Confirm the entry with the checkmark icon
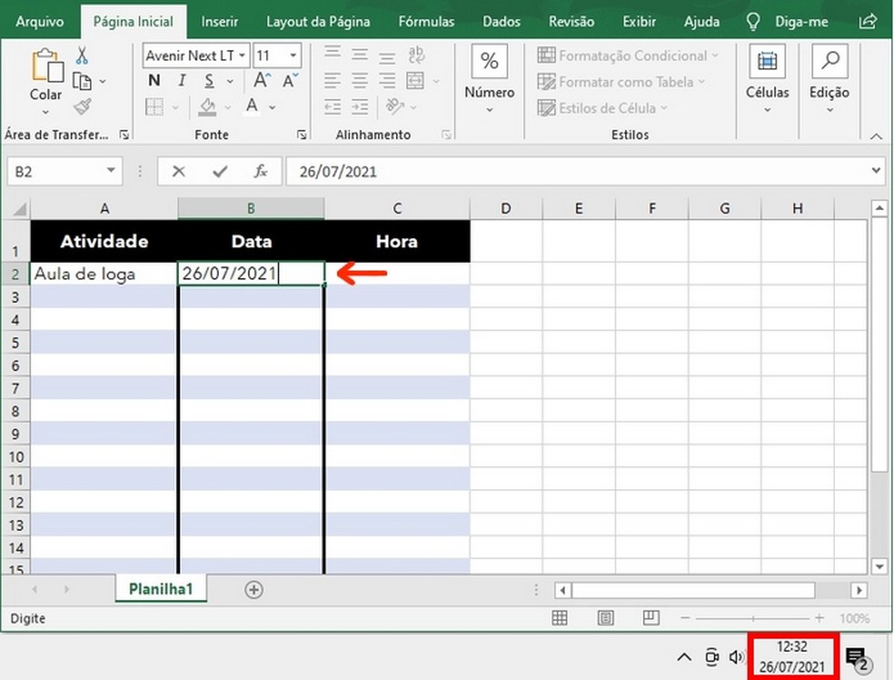Viewport: 894px width, 680px height. coord(219,171)
